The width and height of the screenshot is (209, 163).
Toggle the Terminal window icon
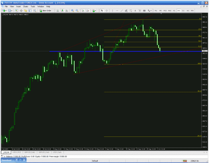coord(30,10)
